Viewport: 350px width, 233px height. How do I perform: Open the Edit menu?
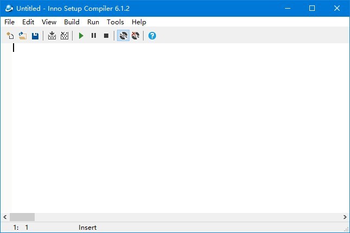coord(28,22)
